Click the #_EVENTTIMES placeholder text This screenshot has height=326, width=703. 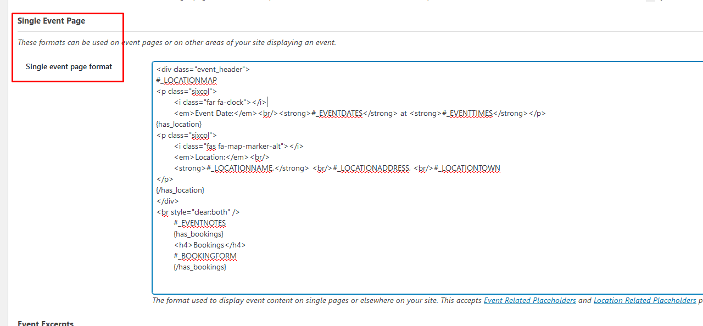(470, 114)
